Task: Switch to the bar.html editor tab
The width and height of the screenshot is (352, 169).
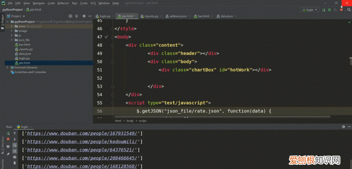Action: click(203, 16)
